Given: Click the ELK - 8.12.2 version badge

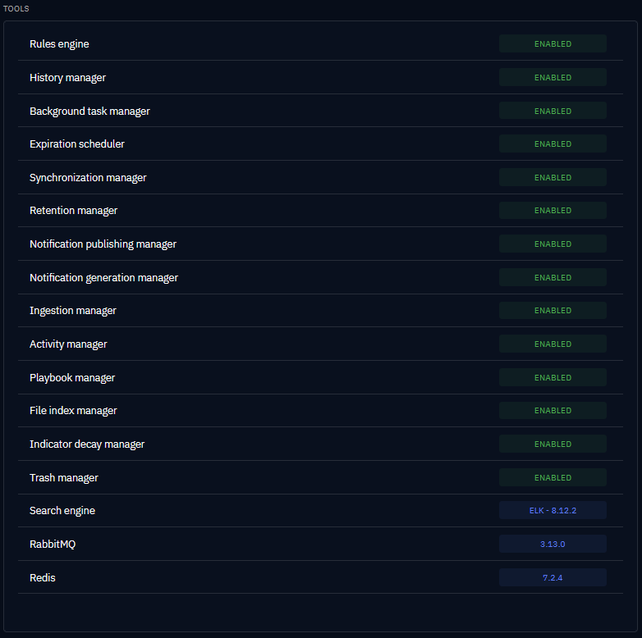Looking at the screenshot, I should pos(553,511).
